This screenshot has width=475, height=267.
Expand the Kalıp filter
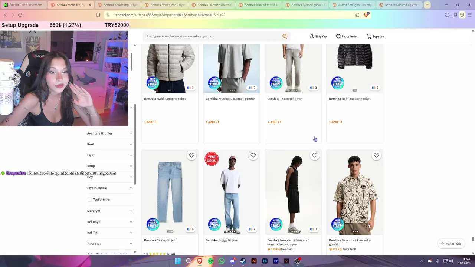pyautogui.click(x=109, y=166)
